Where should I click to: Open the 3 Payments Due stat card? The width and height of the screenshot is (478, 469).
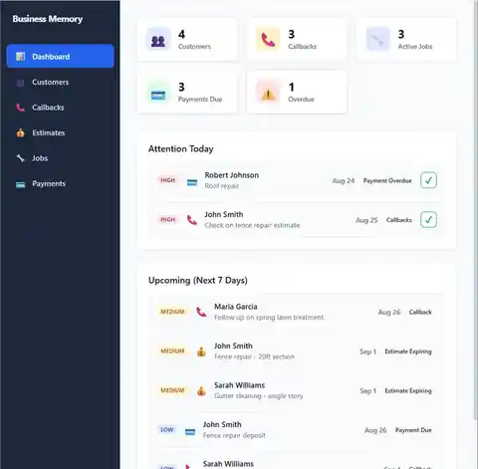tap(187, 93)
